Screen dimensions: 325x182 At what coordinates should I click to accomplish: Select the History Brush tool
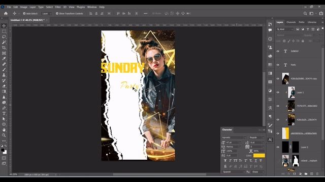(x=4, y=80)
